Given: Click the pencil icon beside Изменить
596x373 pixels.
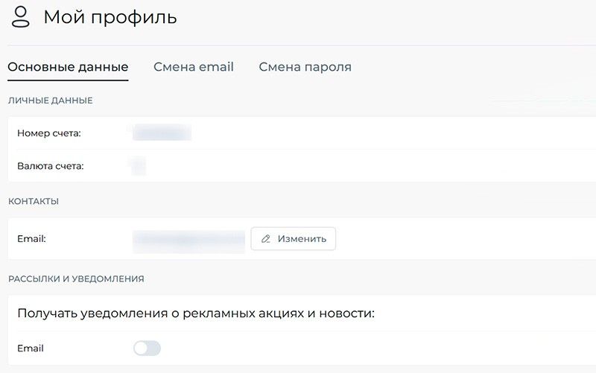Looking at the screenshot, I should tap(266, 239).
